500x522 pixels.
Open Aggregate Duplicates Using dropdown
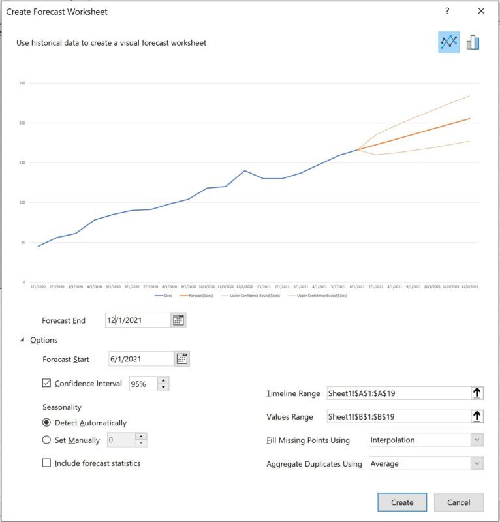pyautogui.click(x=426, y=463)
